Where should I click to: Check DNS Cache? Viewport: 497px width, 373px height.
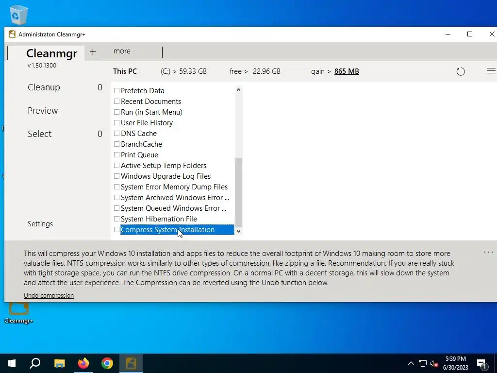pyautogui.click(x=116, y=133)
